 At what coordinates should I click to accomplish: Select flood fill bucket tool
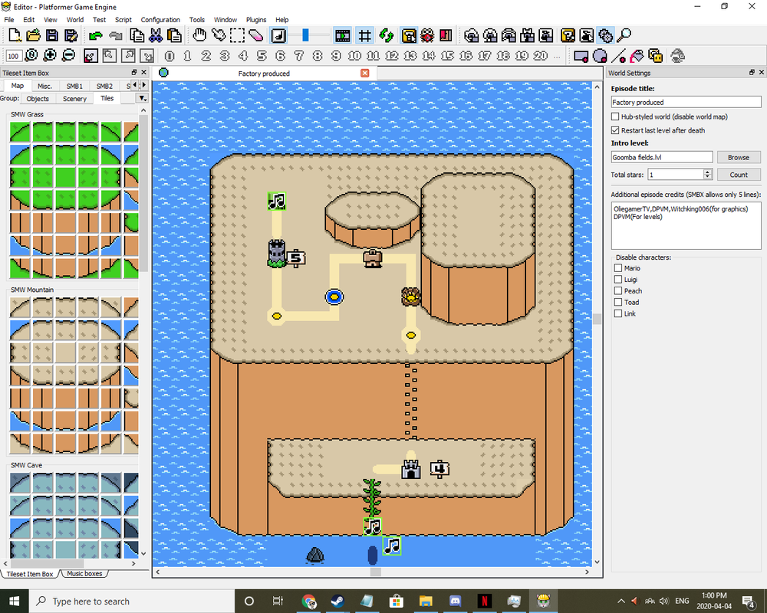pyautogui.click(x=637, y=56)
